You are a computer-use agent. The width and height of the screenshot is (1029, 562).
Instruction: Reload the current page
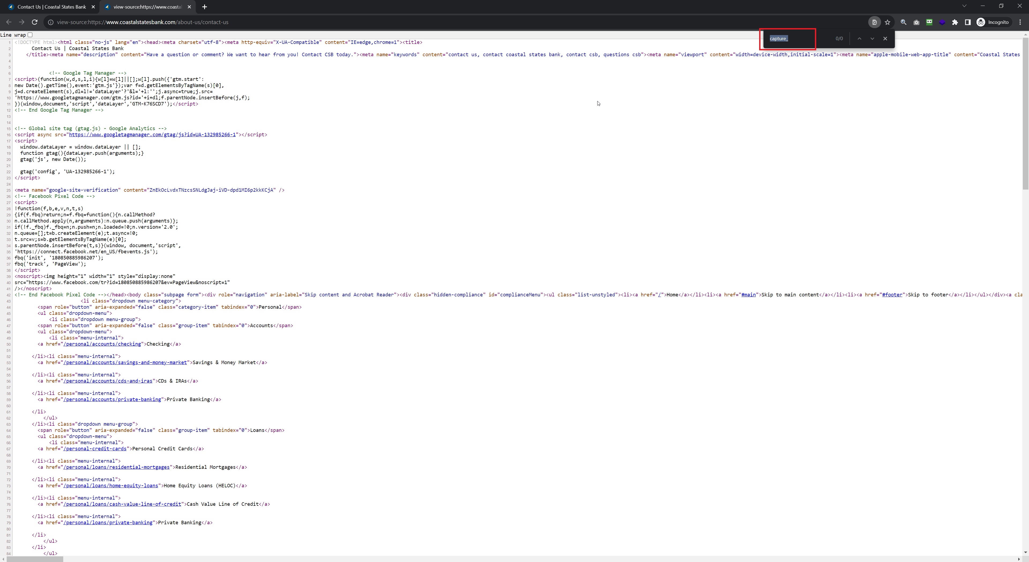[35, 22]
